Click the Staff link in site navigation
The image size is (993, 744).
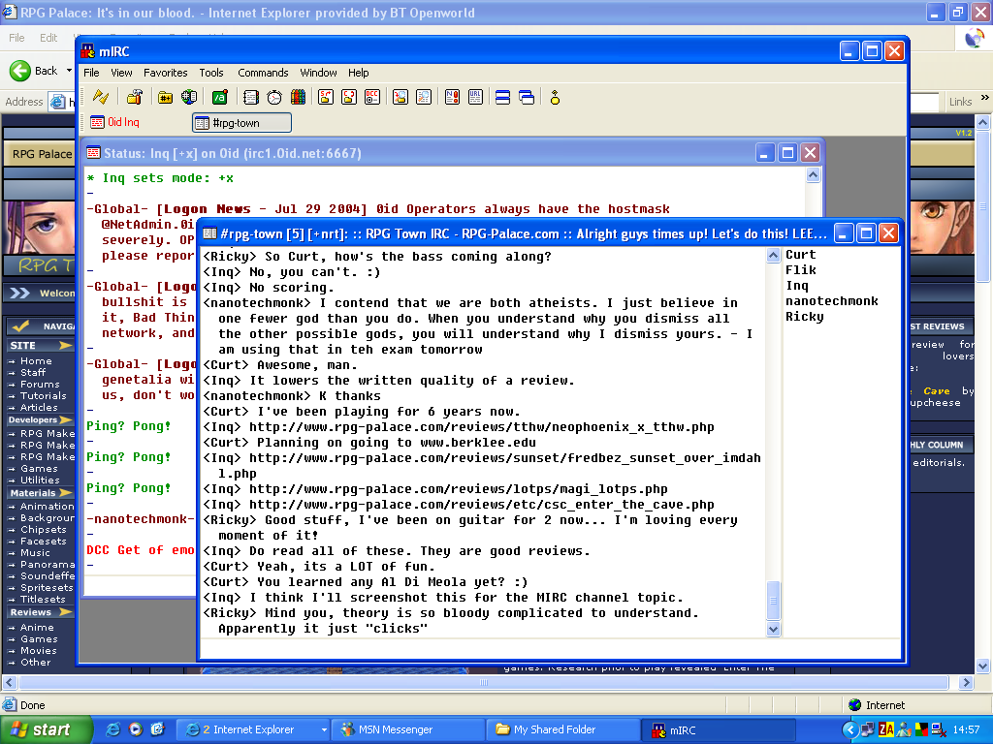point(33,372)
